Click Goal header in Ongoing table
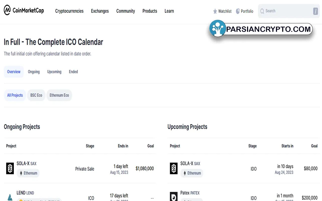 [151, 146]
